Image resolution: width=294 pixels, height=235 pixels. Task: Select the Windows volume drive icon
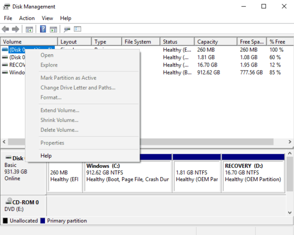click(5, 72)
